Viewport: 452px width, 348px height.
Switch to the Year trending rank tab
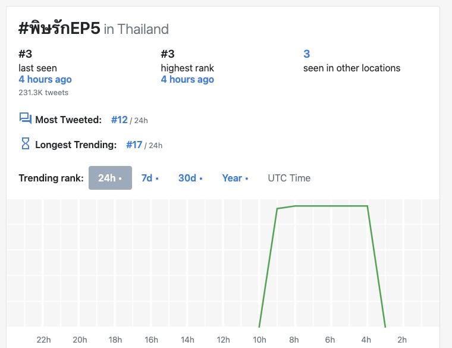[x=235, y=178]
